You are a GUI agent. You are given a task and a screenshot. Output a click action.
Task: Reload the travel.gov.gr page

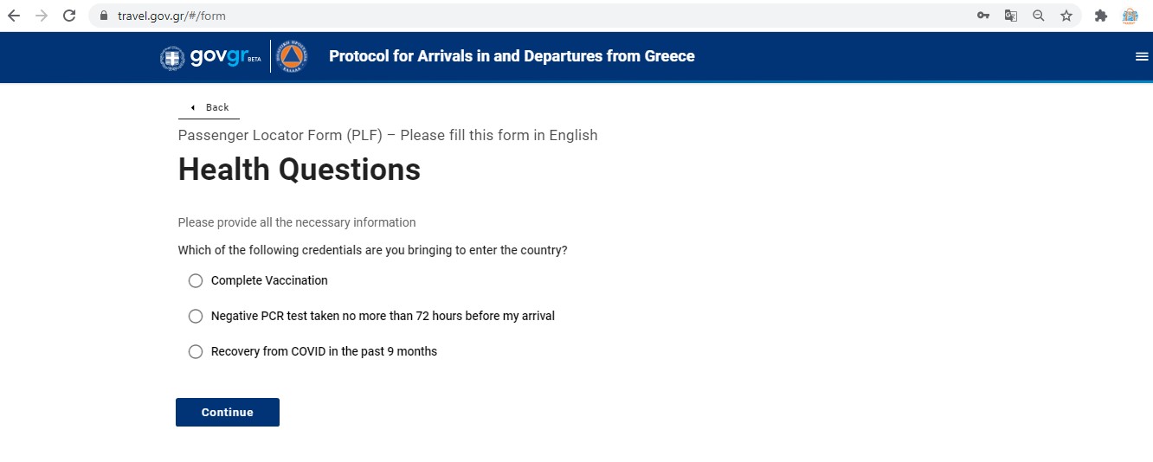70,16
